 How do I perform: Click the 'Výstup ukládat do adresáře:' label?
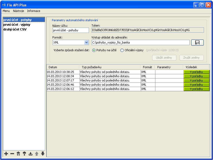(109, 37)
